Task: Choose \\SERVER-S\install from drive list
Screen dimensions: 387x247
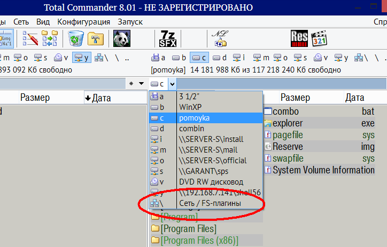Action: [x=206, y=139]
